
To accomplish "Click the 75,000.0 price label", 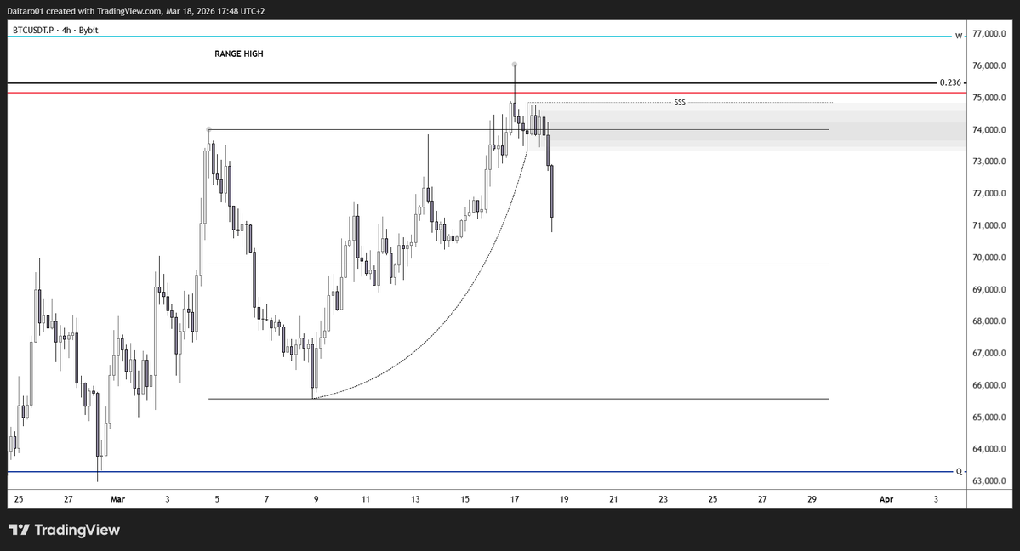I will point(989,98).
